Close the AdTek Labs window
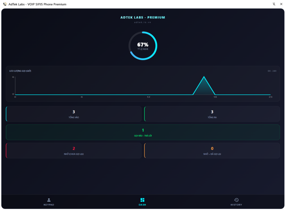The image size is (286, 210). (x=281, y=4)
